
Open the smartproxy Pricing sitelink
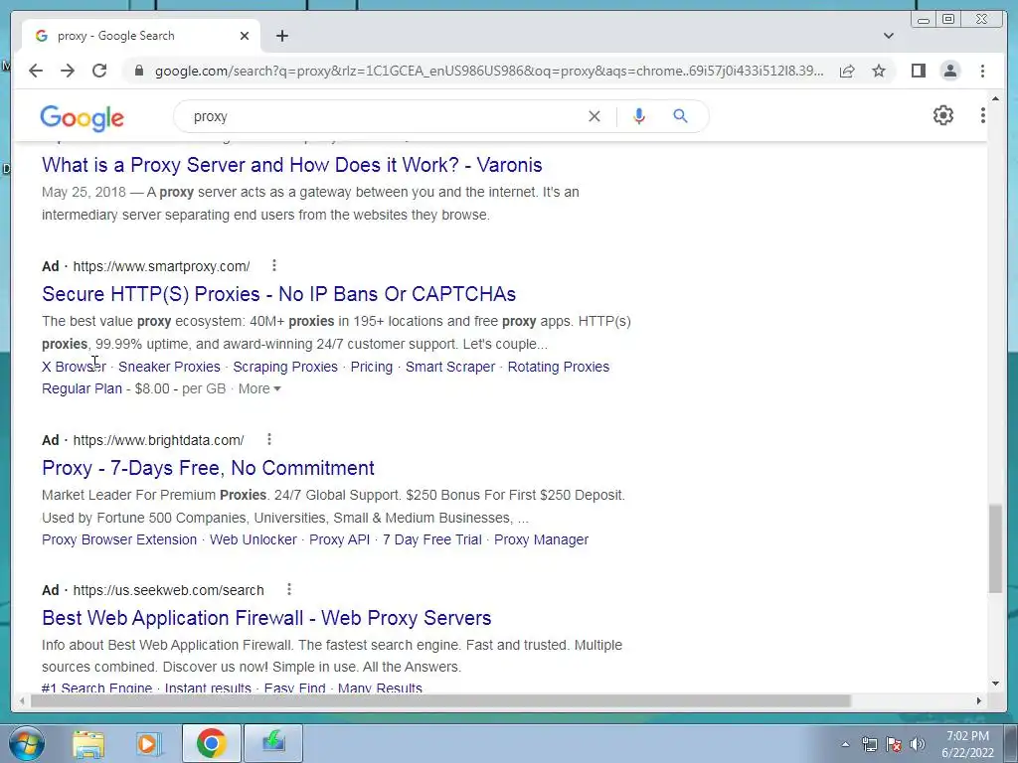tap(372, 367)
